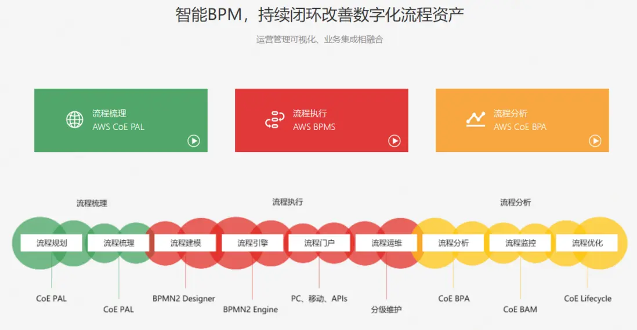Click the workflow icon on red card

tap(274, 119)
